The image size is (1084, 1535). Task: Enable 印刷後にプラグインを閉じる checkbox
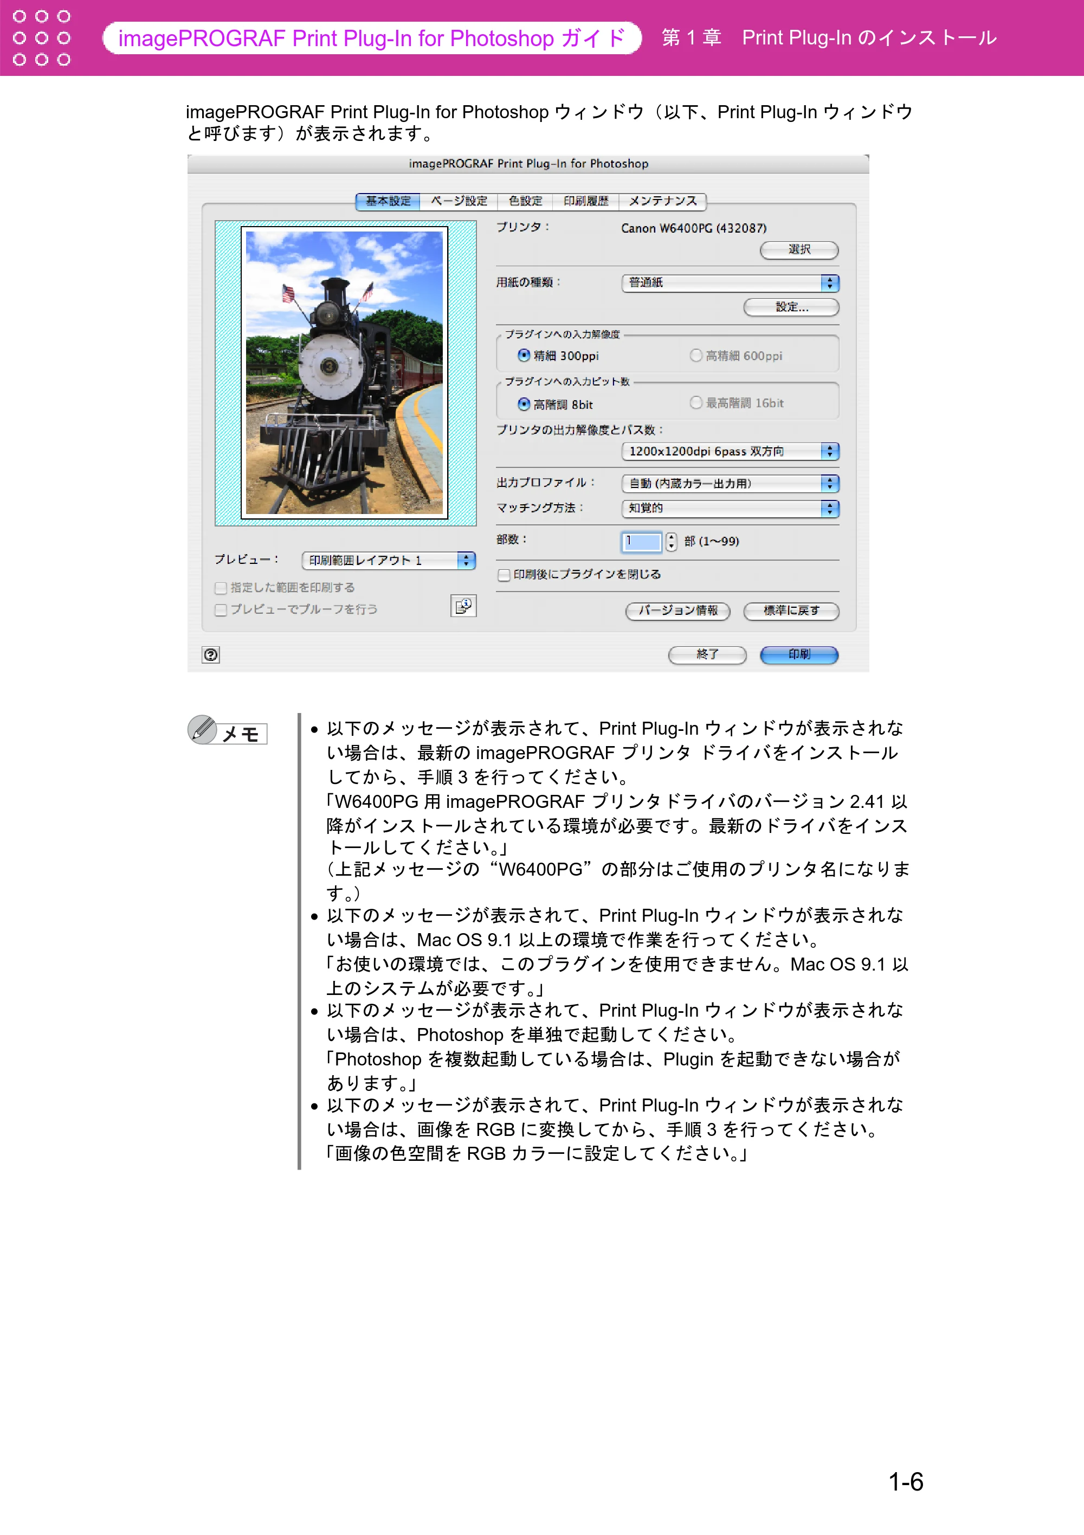(x=504, y=575)
